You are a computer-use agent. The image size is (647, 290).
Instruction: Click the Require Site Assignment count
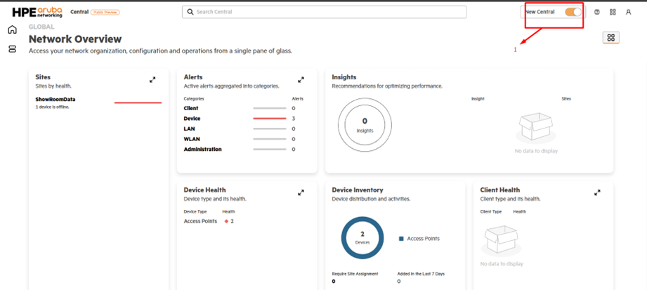point(334,282)
